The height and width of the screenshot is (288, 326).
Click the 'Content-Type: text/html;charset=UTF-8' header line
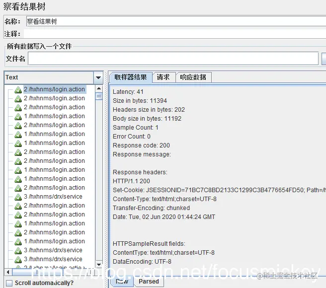(x=164, y=199)
